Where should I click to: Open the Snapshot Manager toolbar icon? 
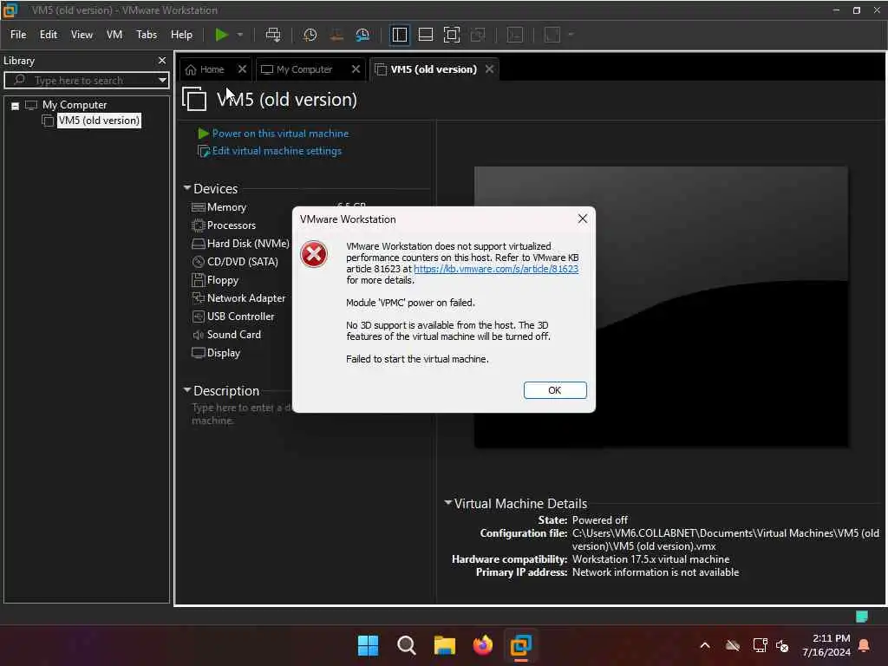click(x=362, y=35)
